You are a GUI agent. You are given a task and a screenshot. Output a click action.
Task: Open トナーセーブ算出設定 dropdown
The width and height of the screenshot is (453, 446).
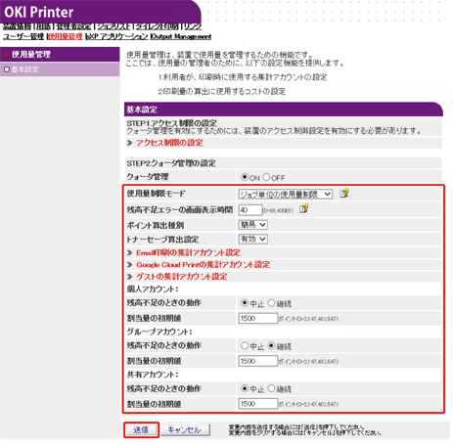pos(253,240)
